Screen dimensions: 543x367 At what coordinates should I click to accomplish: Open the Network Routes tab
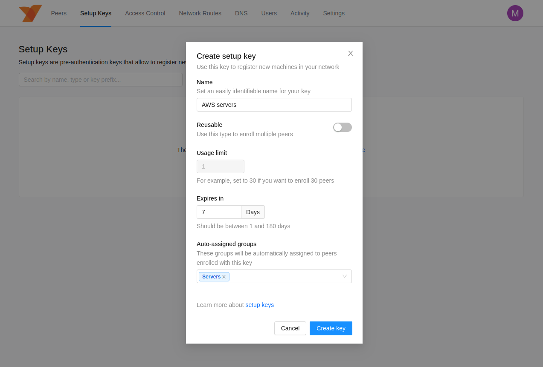coord(200,13)
